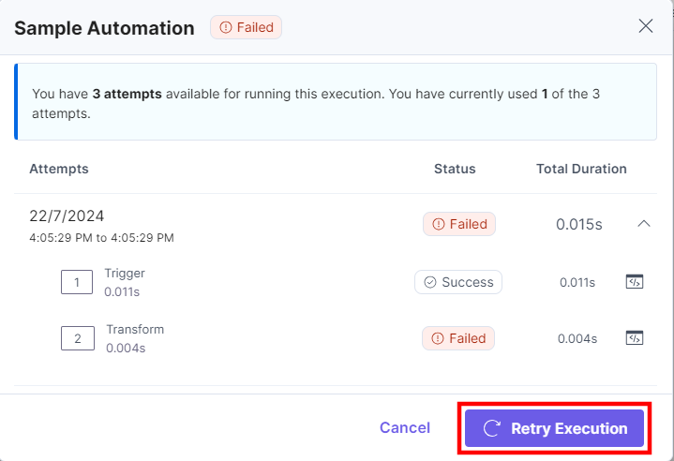The width and height of the screenshot is (674, 461).
Task: Open code view icon for Transform step
Action: tap(635, 338)
